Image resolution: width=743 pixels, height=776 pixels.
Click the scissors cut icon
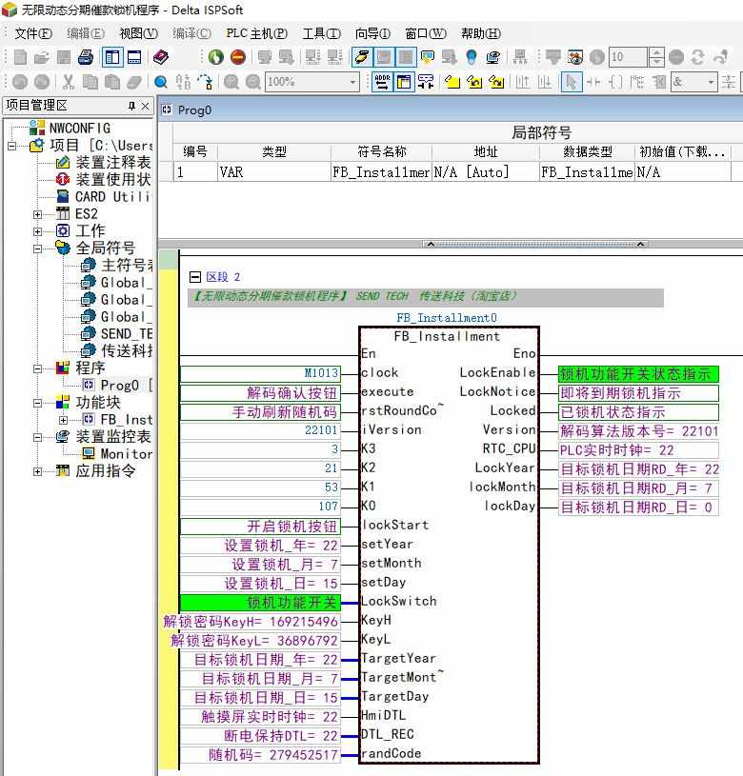click(x=69, y=82)
